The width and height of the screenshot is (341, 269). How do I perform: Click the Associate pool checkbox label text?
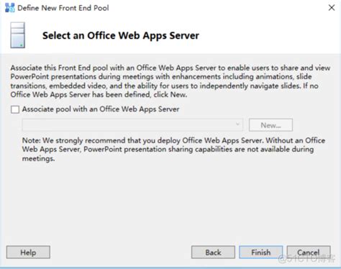pyautogui.click(x=101, y=109)
